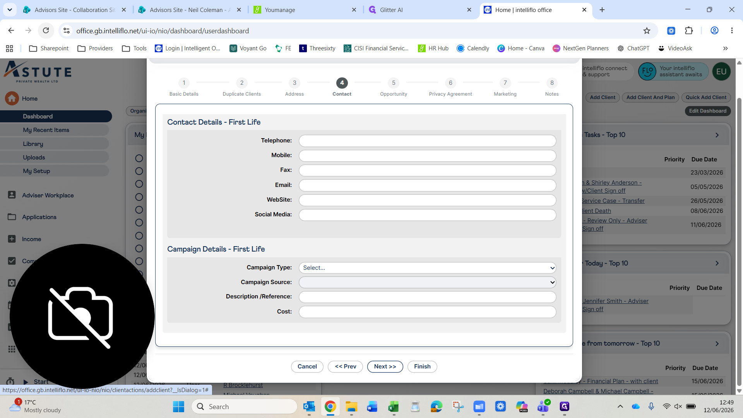Open Chrome profile icon
The height and width of the screenshot is (418, 743).
(714, 31)
